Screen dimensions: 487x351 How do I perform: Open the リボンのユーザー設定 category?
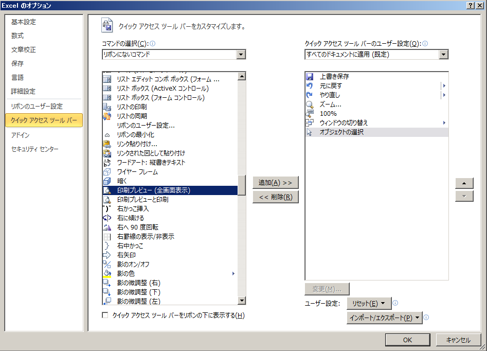44,107
